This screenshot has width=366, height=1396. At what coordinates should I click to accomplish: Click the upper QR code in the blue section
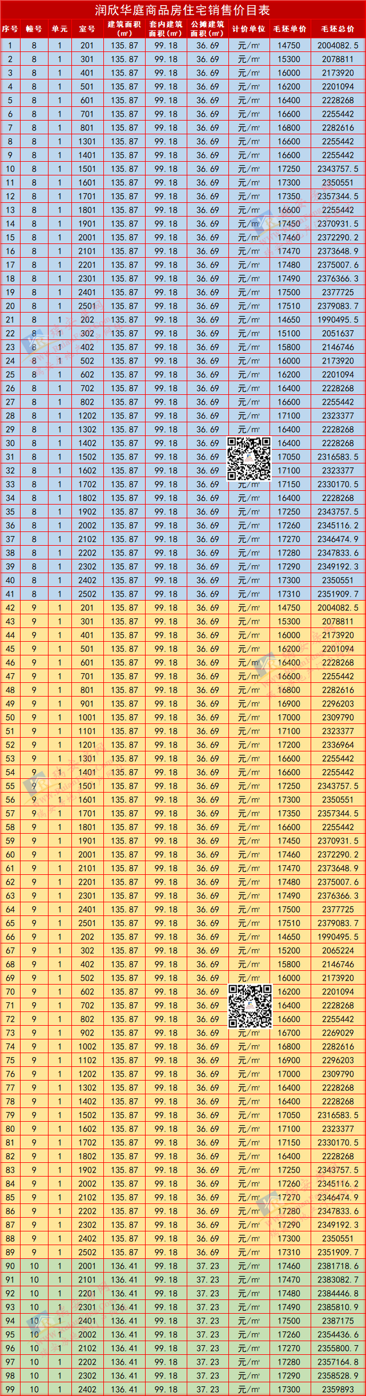click(249, 458)
